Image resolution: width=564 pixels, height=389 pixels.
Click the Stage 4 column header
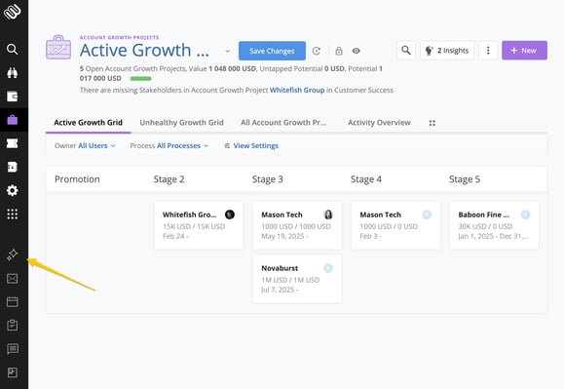click(x=366, y=179)
